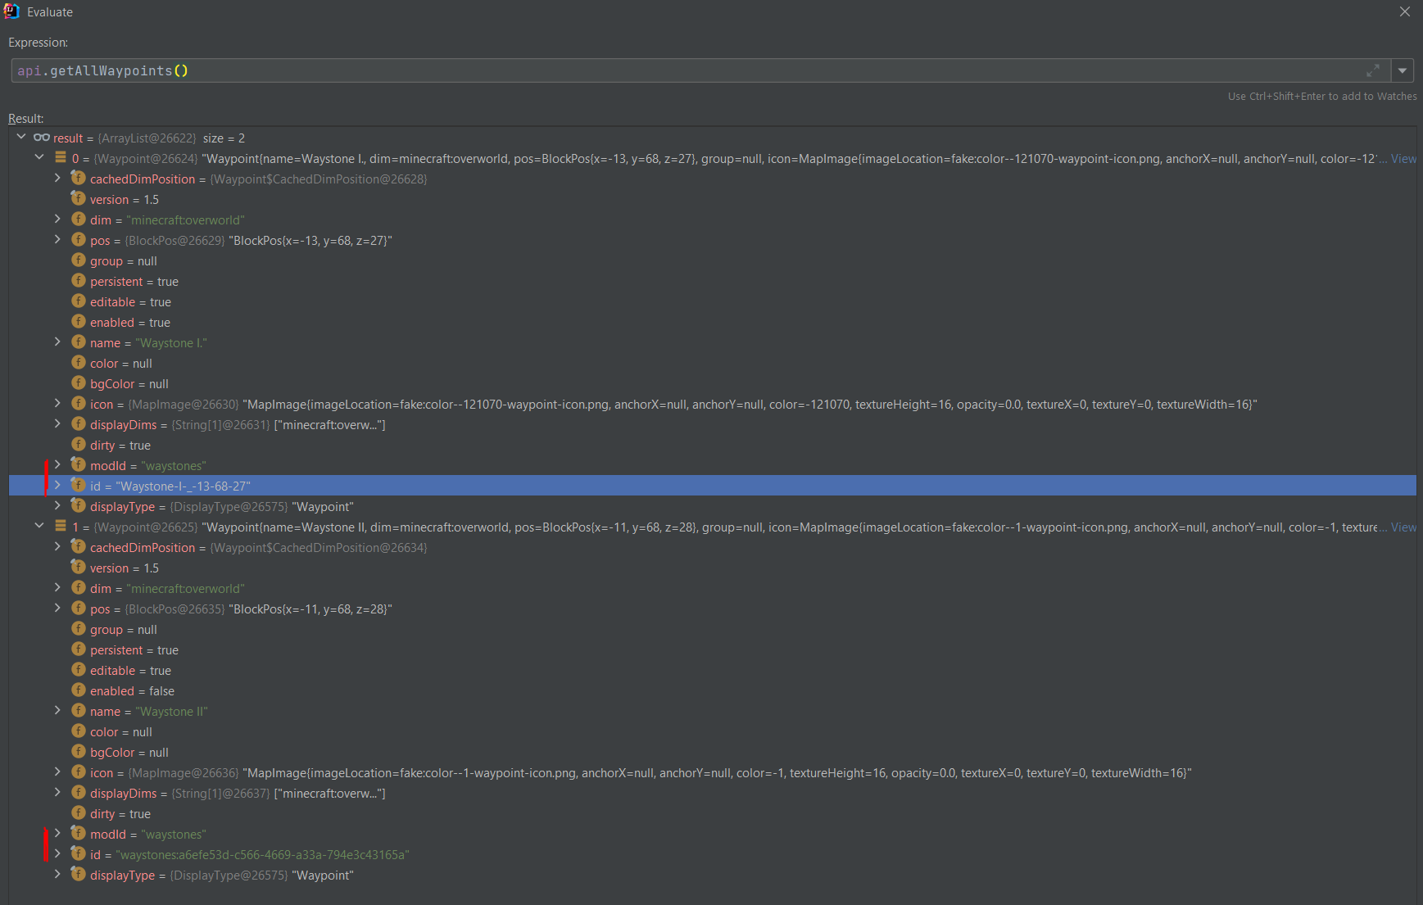Click the list icon next to element 0
Screen dimensions: 1423x905
pyautogui.click(x=60, y=157)
